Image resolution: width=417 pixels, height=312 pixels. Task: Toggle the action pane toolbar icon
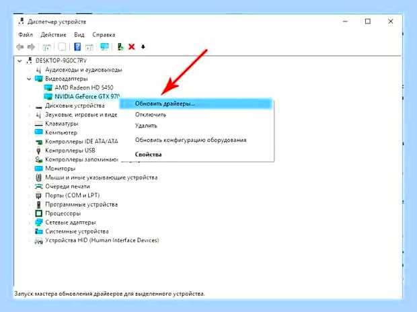pos(89,47)
